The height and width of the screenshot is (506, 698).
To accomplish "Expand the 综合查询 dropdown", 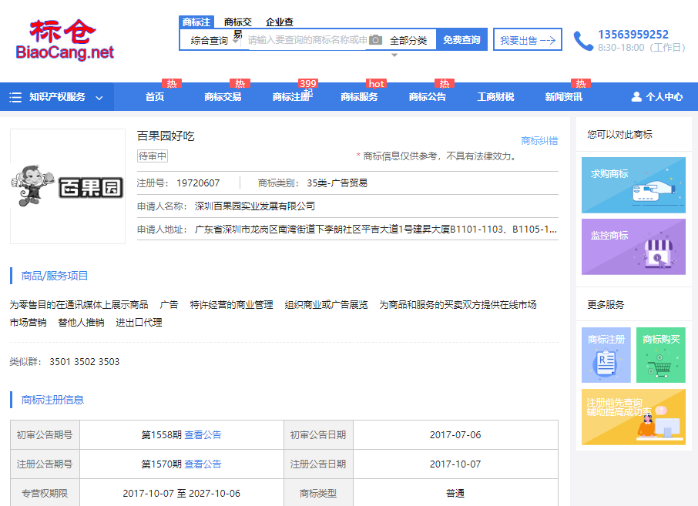I will point(215,41).
